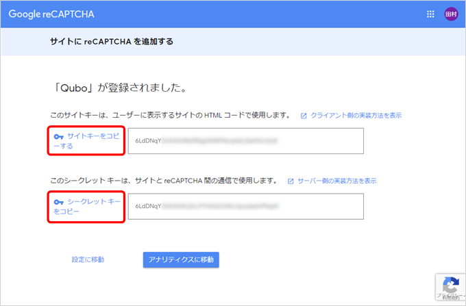Click the Google reCAPTCHA logo
Screen dimensions: 466x306
click(x=51, y=14)
